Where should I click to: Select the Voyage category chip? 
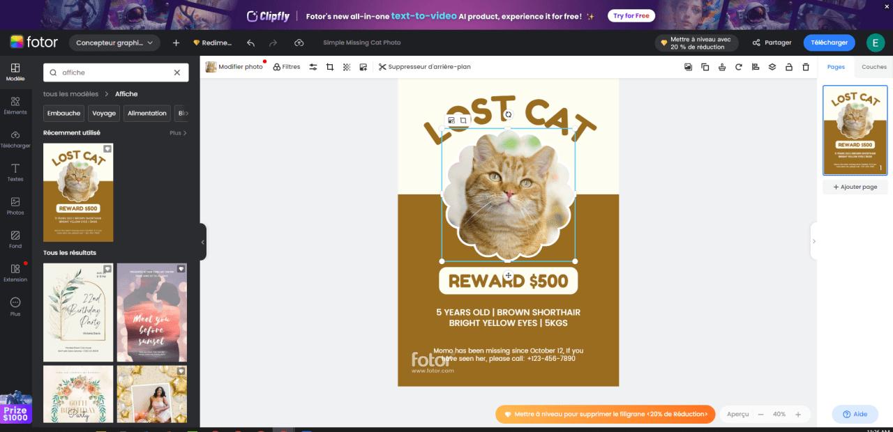click(x=103, y=113)
